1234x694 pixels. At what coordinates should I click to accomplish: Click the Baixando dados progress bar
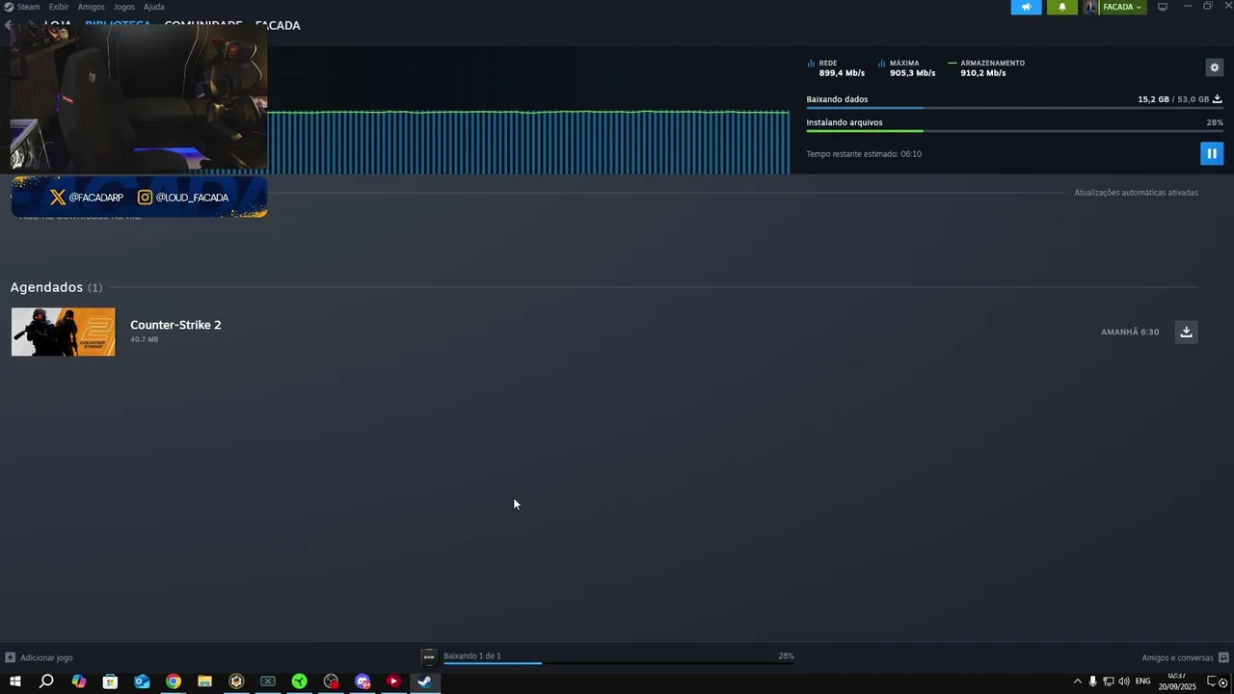[x=1014, y=108]
